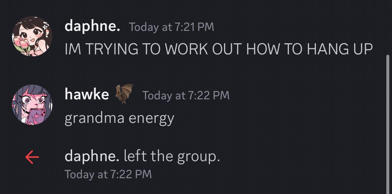Click the "IM TRYING TO WORK OUT" message
This screenshot has height=194, width=392.
tap(219, 49)
